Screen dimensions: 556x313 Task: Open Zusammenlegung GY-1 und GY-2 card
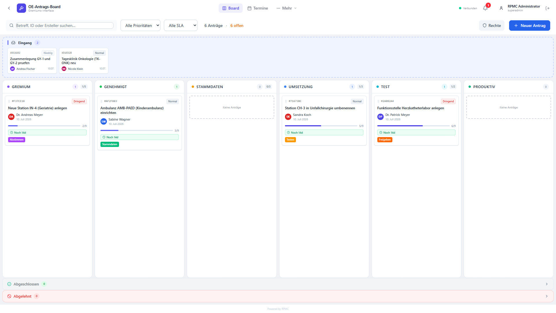tap(32, 61)
